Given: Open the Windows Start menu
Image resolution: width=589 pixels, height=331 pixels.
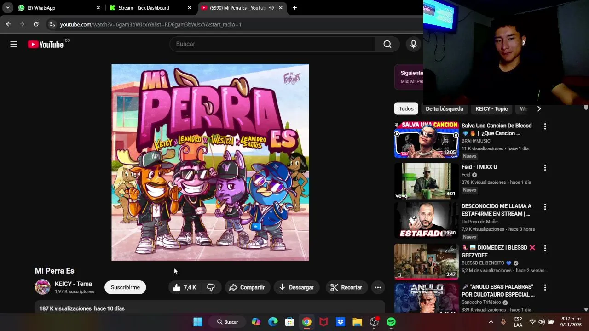Looking at the screenshot, I should click(x=198, y=322).
